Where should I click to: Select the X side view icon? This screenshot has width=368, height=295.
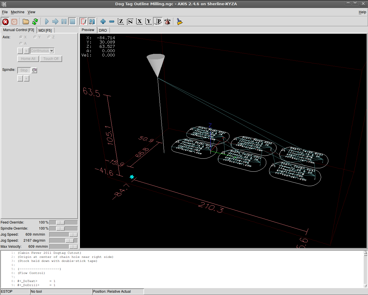139,22
